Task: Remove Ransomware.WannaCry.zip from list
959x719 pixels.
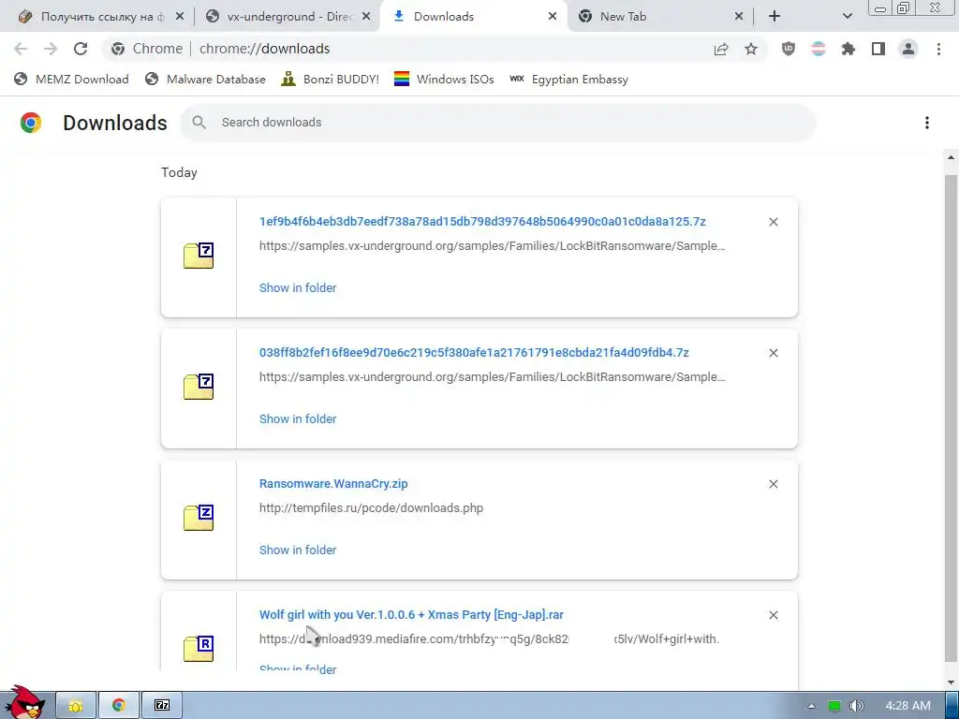Action: (x=774, y=484)
